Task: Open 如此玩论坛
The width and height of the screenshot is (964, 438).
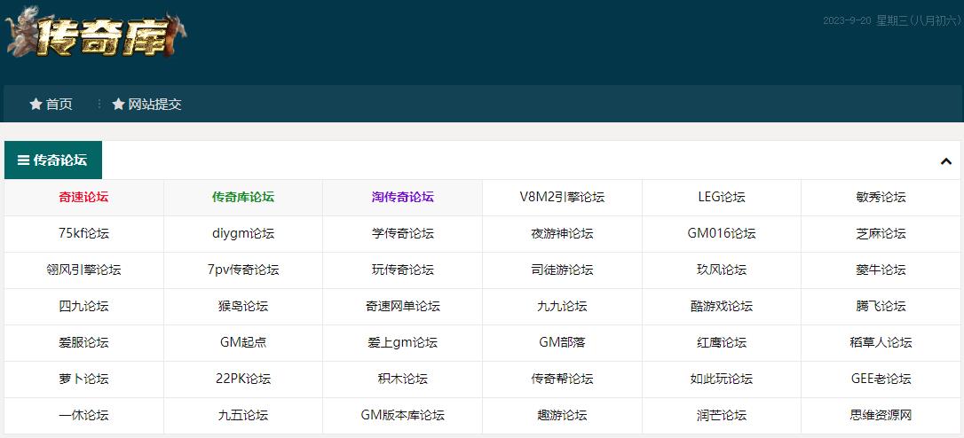Action: coord(721,379)
